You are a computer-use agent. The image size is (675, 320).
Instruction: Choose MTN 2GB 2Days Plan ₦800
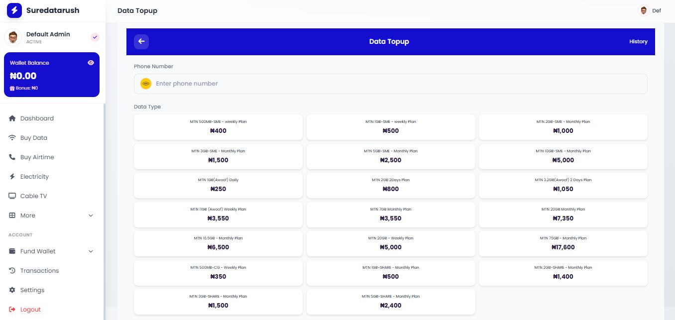coord(391,185)
